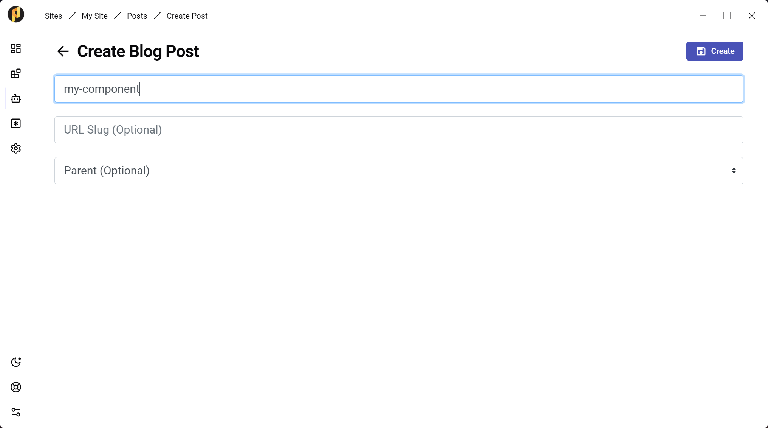Click the Create button

click(x=714, y=51)
